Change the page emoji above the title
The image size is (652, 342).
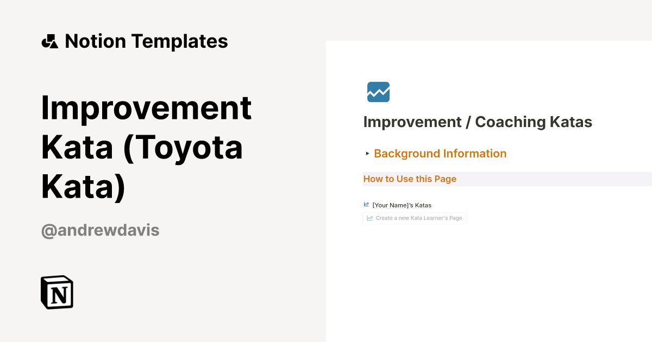click(378, 92)
